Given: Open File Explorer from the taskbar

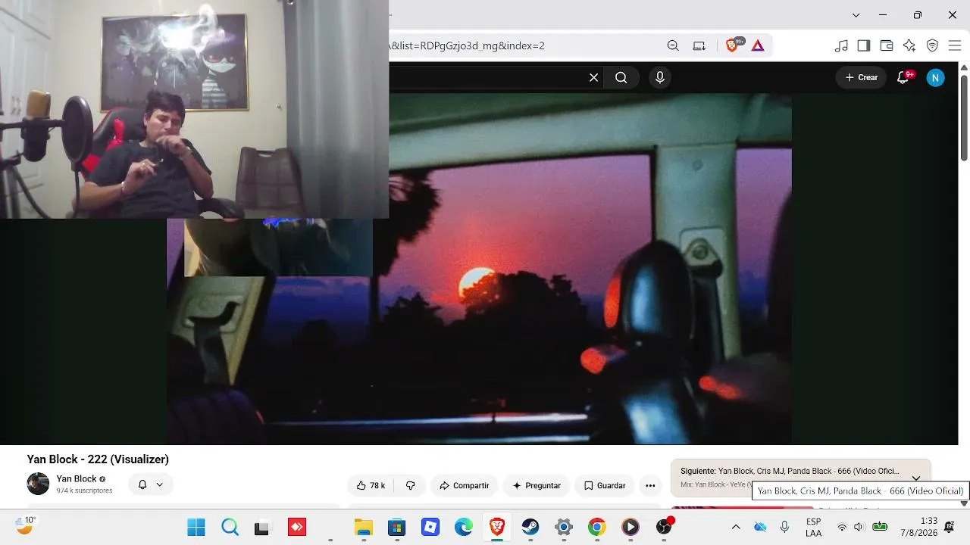Looking at the screenshot, I should [x=364, y=527].
